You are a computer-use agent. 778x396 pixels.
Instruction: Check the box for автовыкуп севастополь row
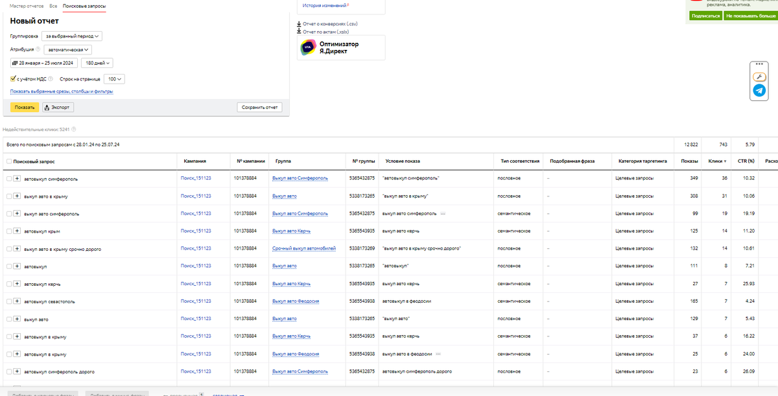(x=9, y=301)
